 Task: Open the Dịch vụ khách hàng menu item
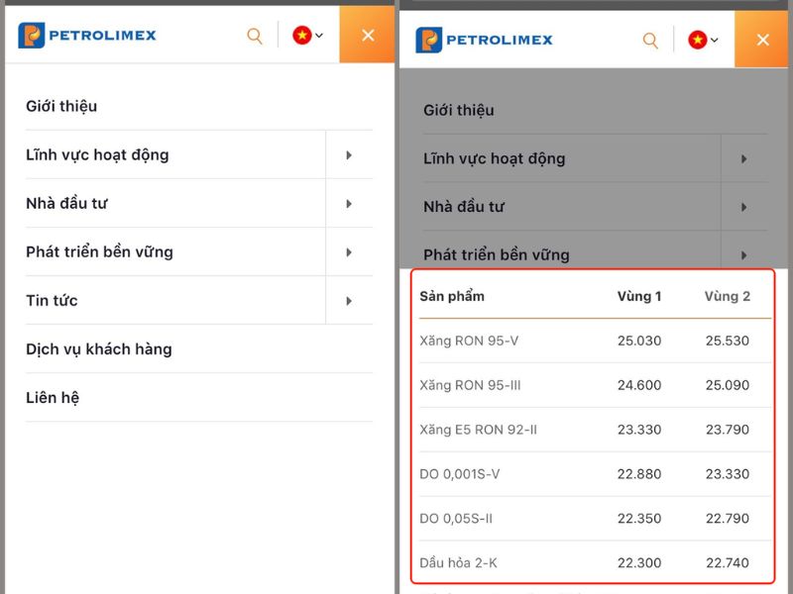99,348
